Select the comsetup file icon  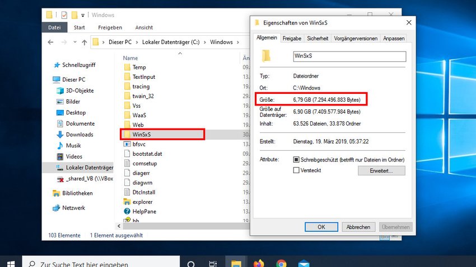[x=127, y=164]
